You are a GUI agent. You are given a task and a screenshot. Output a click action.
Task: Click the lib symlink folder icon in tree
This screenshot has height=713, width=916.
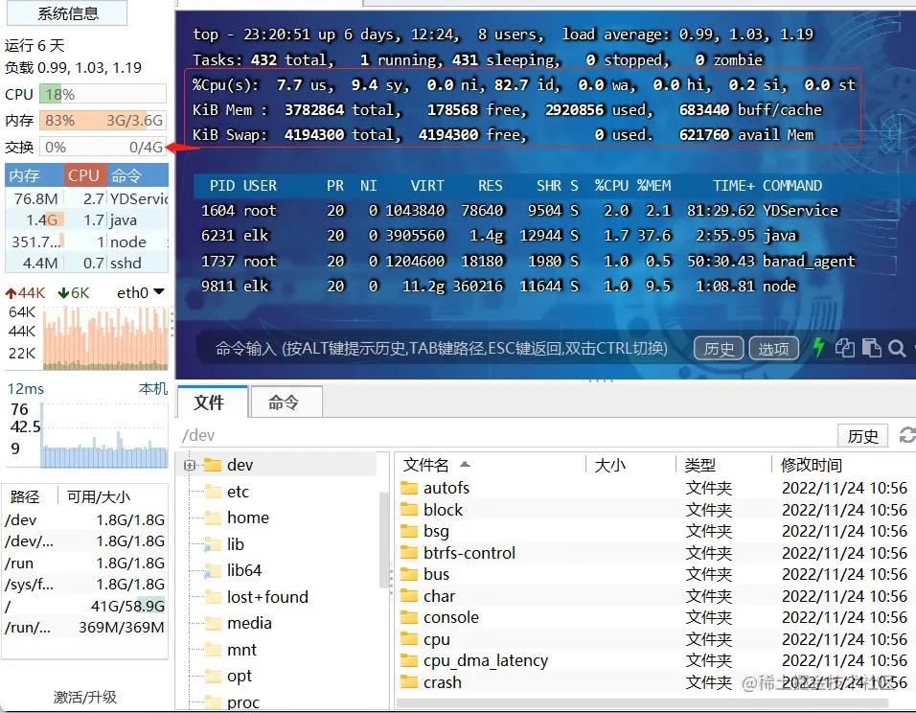click(x=212, y=544)
